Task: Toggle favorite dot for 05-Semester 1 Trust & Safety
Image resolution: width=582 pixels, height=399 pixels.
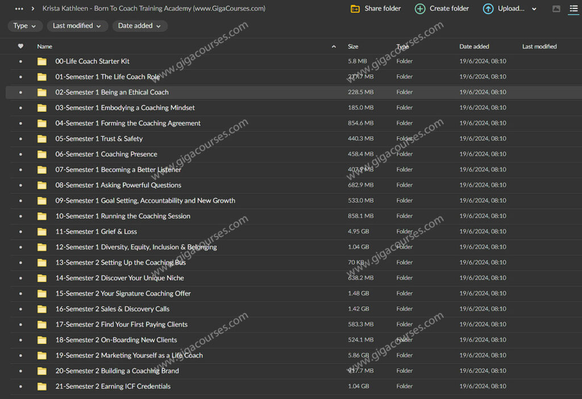Action: [21, 138]
